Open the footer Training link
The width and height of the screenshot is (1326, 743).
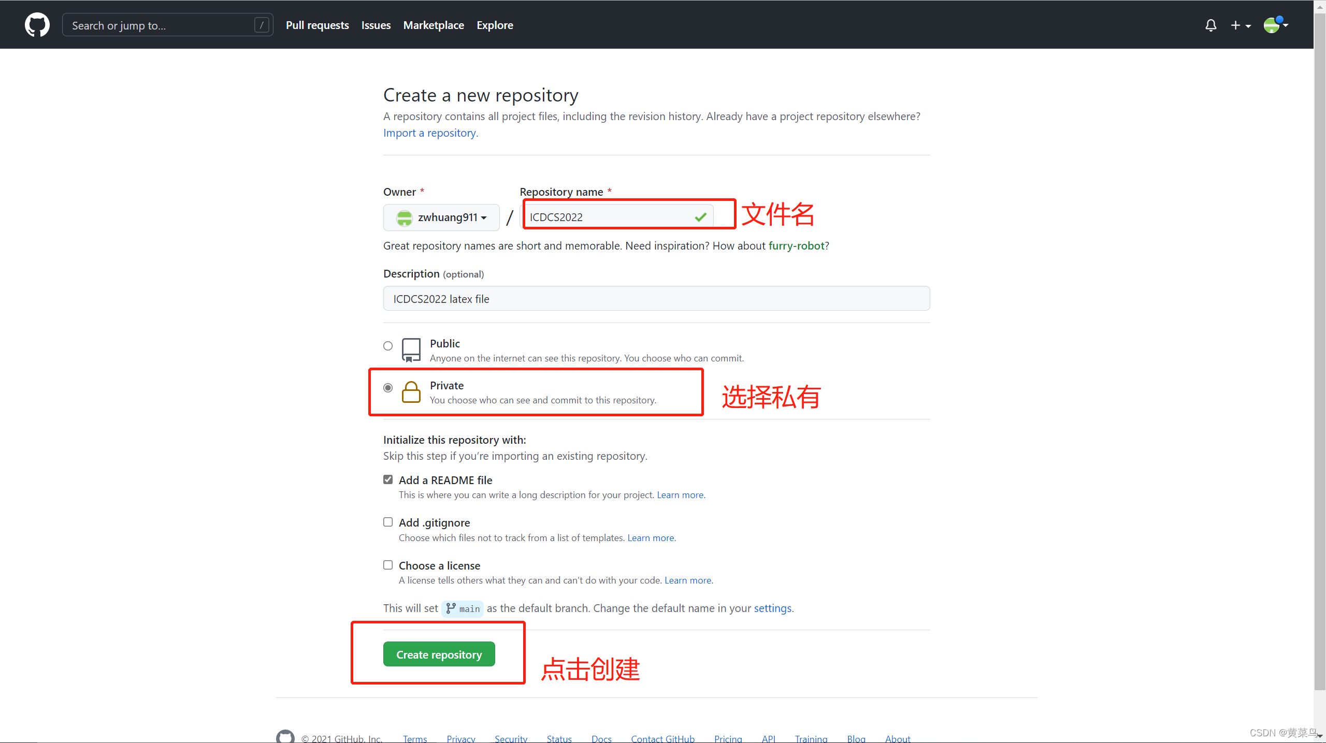811,738
